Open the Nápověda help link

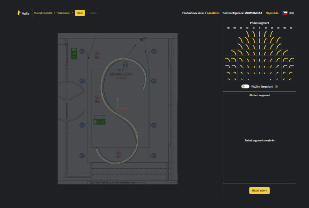click(x=272, y=13)
